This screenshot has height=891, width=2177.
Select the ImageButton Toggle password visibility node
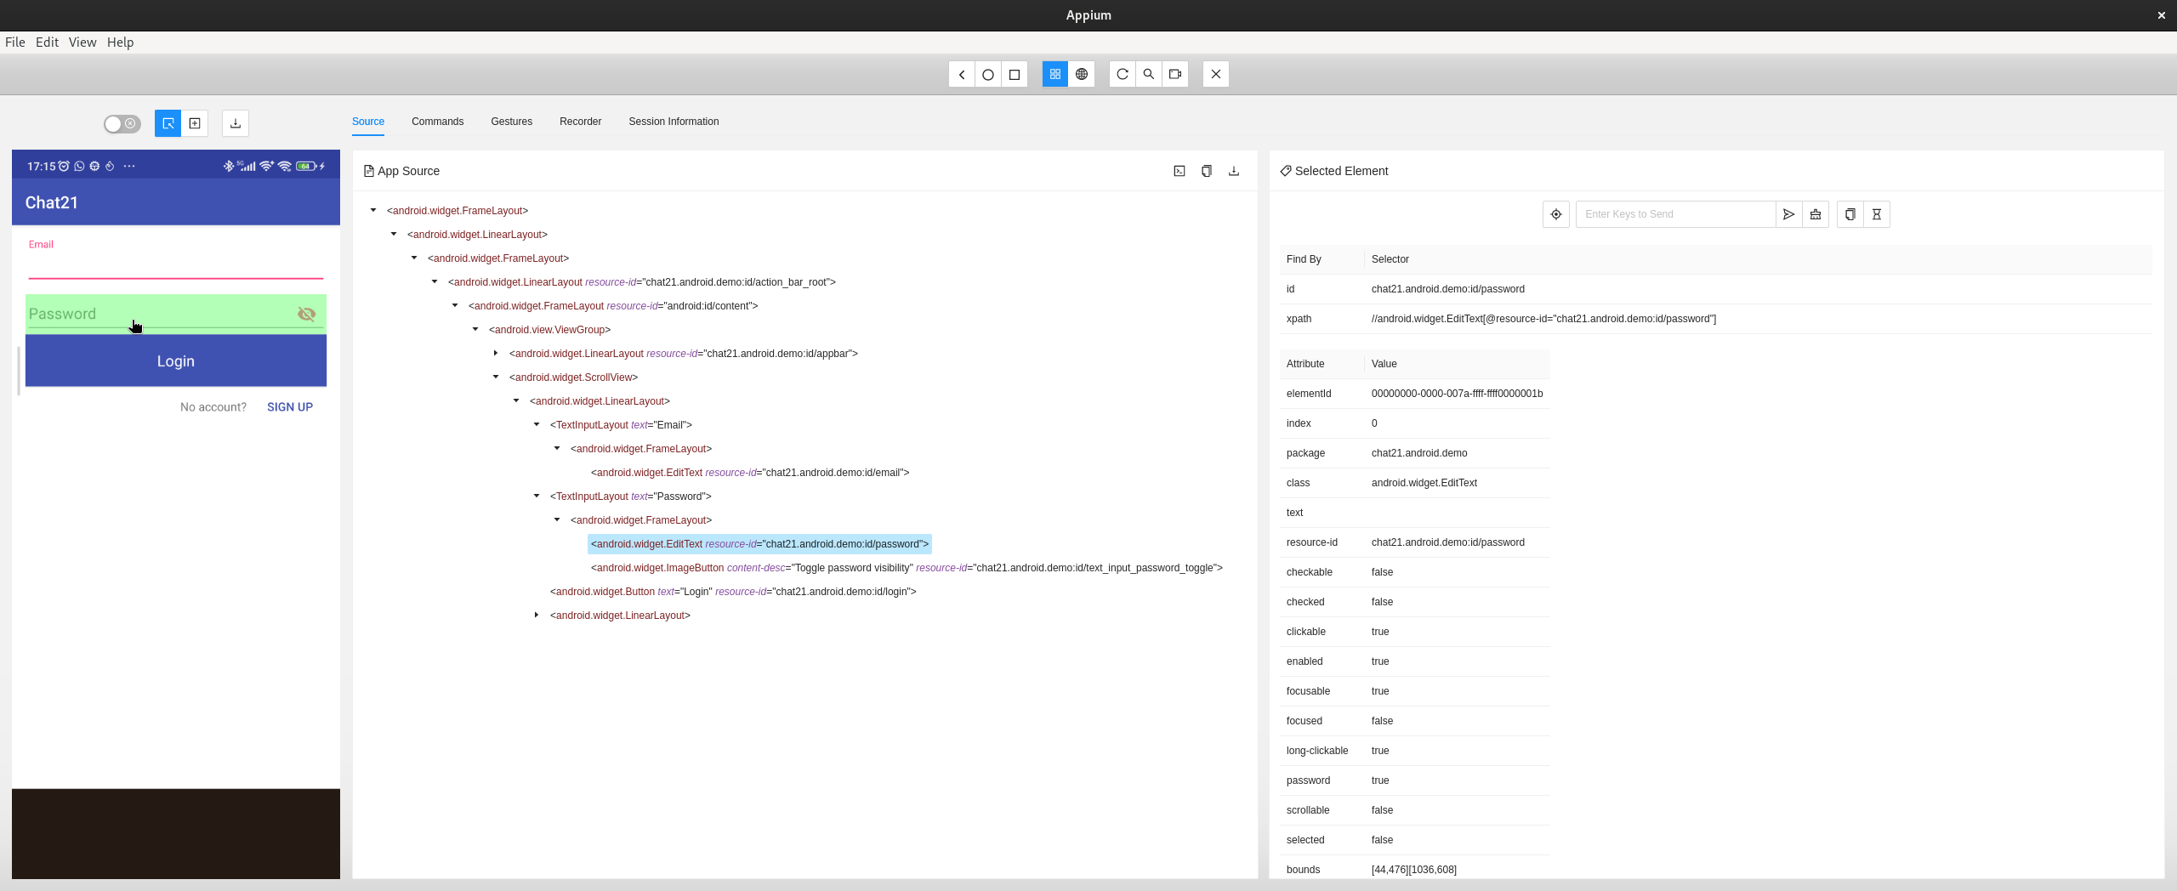[x=907, y=567]
